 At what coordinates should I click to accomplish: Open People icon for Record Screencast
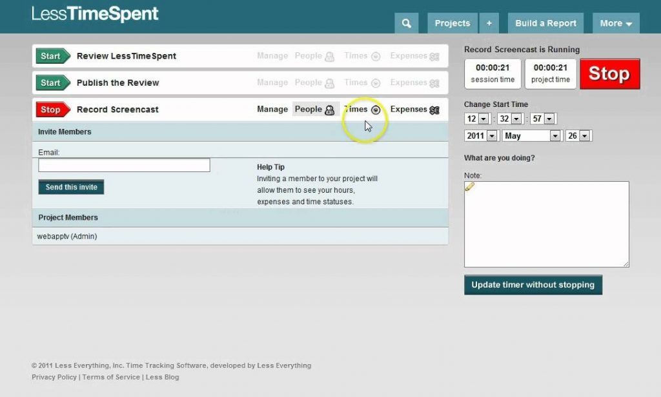[x=330, y=110]
